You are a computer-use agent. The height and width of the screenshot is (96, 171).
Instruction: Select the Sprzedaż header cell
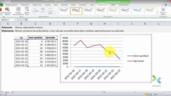50,38
